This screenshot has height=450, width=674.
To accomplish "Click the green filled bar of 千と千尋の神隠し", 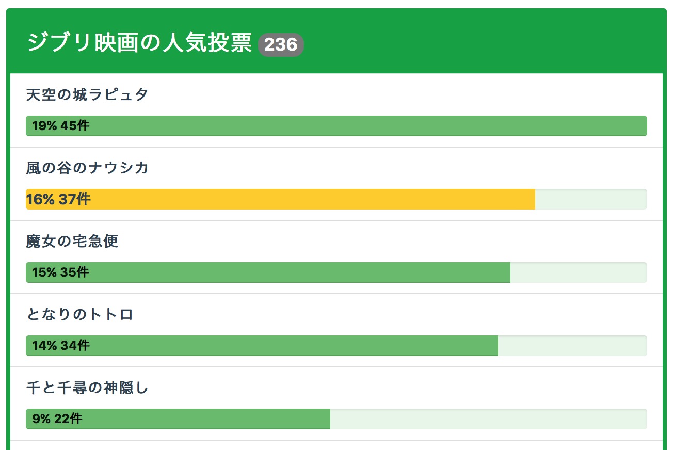I will [206, 419].
